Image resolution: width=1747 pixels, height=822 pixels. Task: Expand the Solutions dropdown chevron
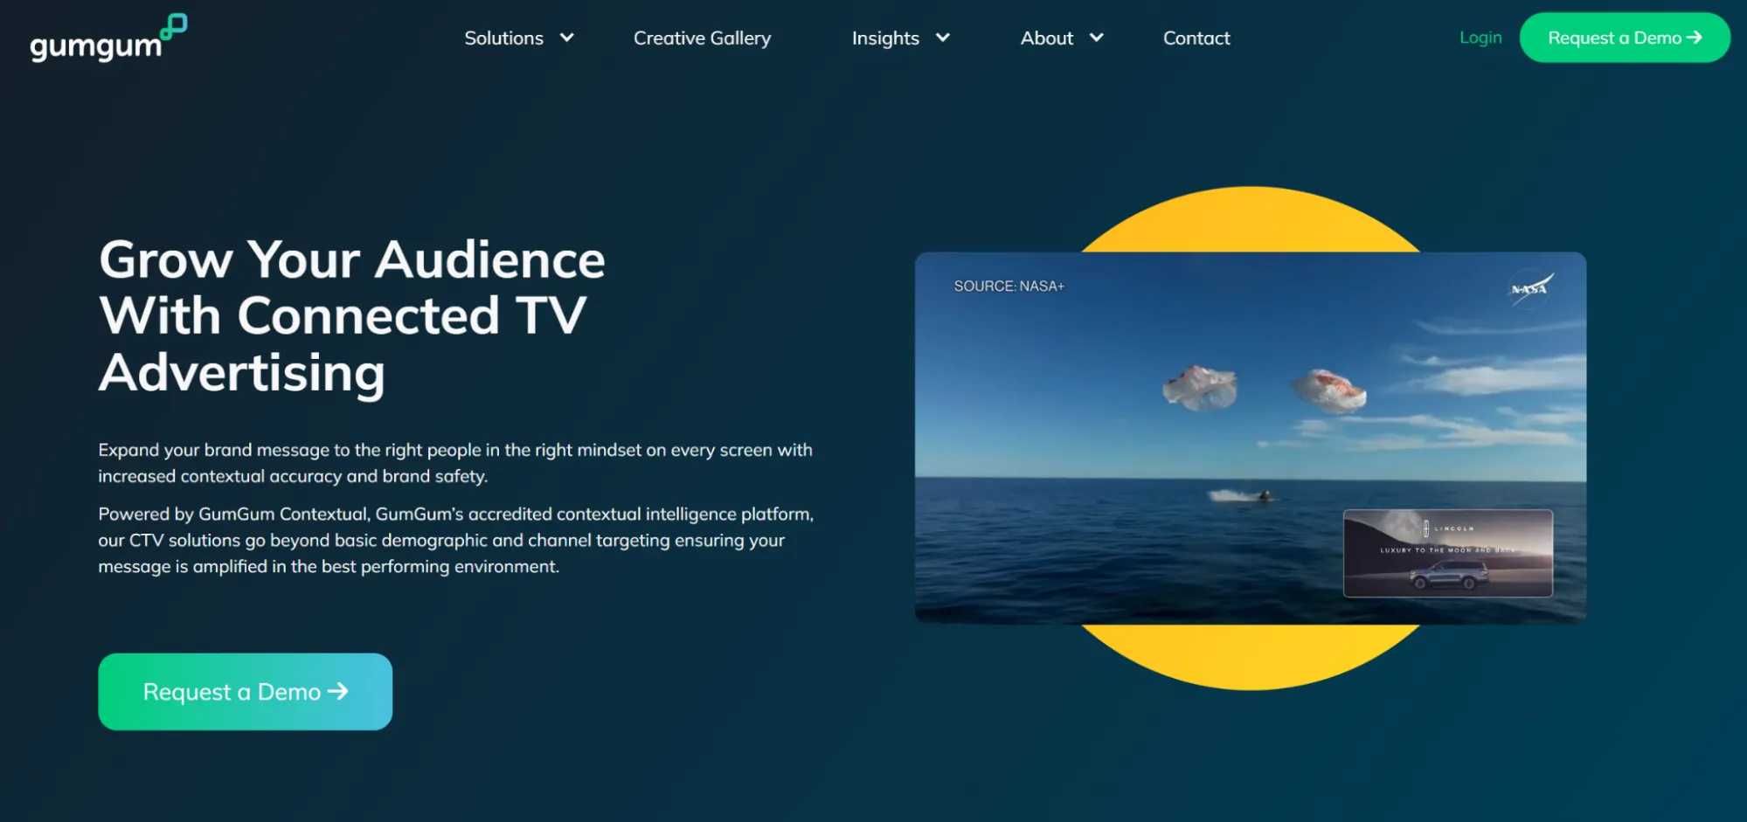pyautogui.click(x=566, y=38)
